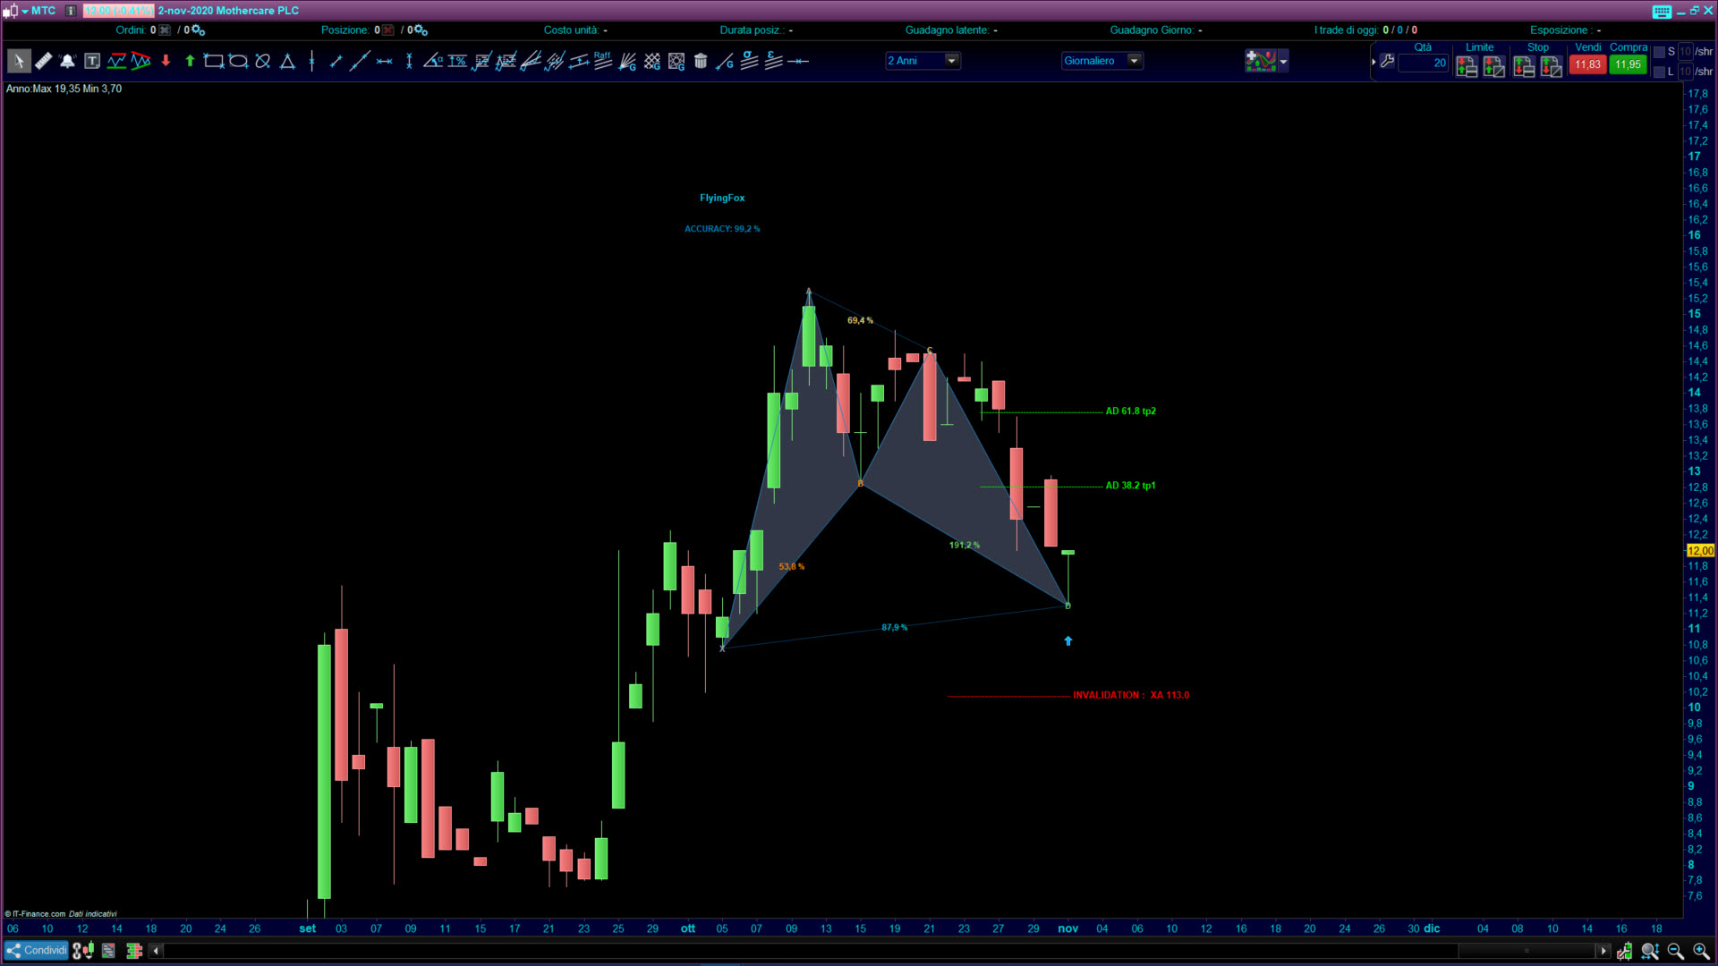Screen dimensions: 1718x966
Task: Open the 'Giornaliero' timeframe dropdown
Action: click(x=1134, y=61)
